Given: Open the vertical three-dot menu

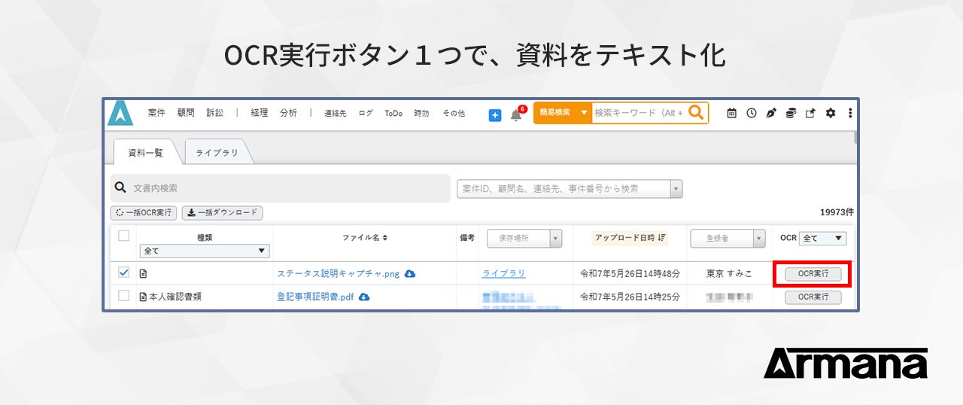Looking at the screenshot, I should coord(850,113).
